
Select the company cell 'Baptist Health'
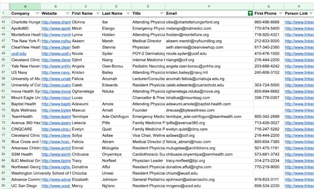[25, 104]
